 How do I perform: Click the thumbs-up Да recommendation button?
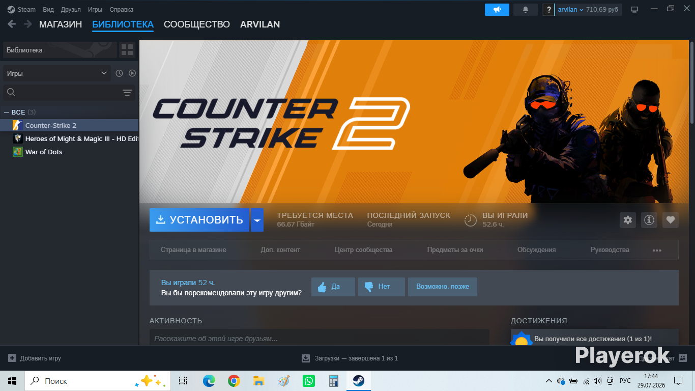click(x=333, y=287)
